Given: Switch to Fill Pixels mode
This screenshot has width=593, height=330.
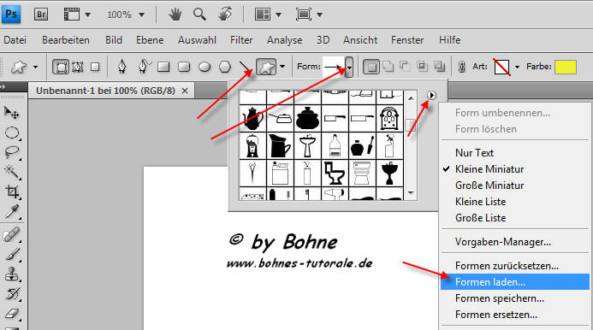Looking at the screenshot, I should coord(95,67).
